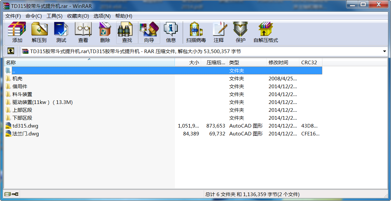The width and height of the screenshot is (391, 201).
Task: Go up one level with arrow button
Action: tap(10, 51)
